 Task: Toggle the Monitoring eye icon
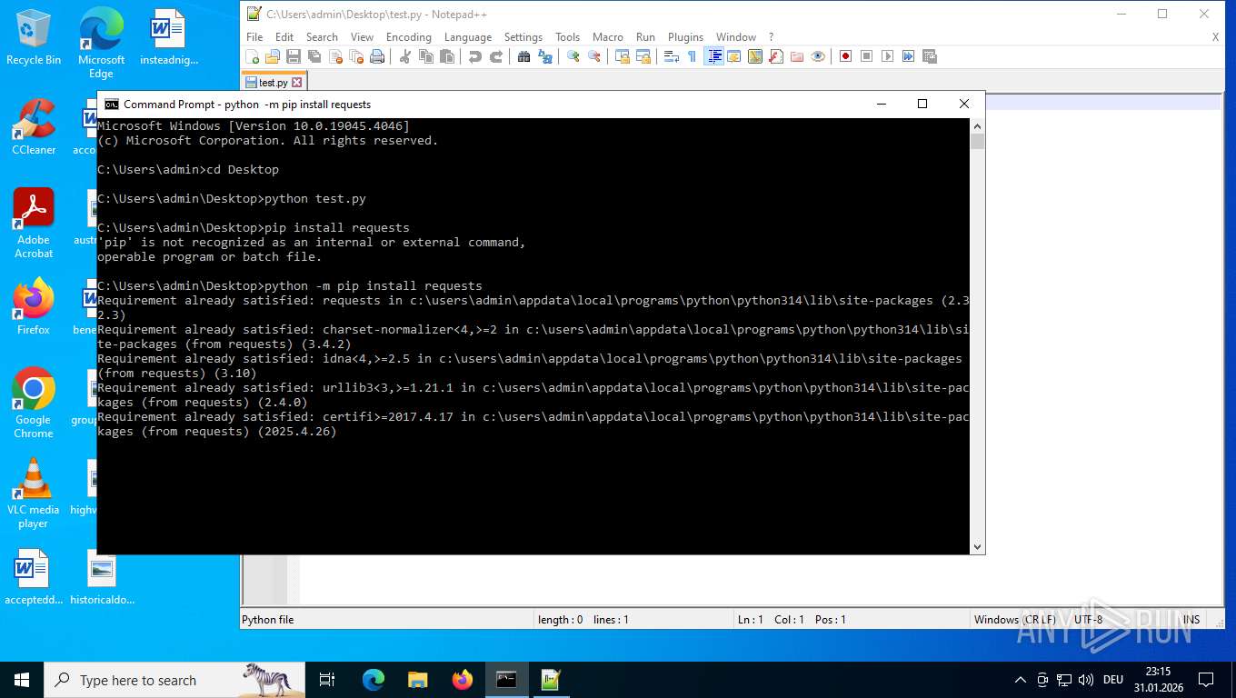[818, 56]
